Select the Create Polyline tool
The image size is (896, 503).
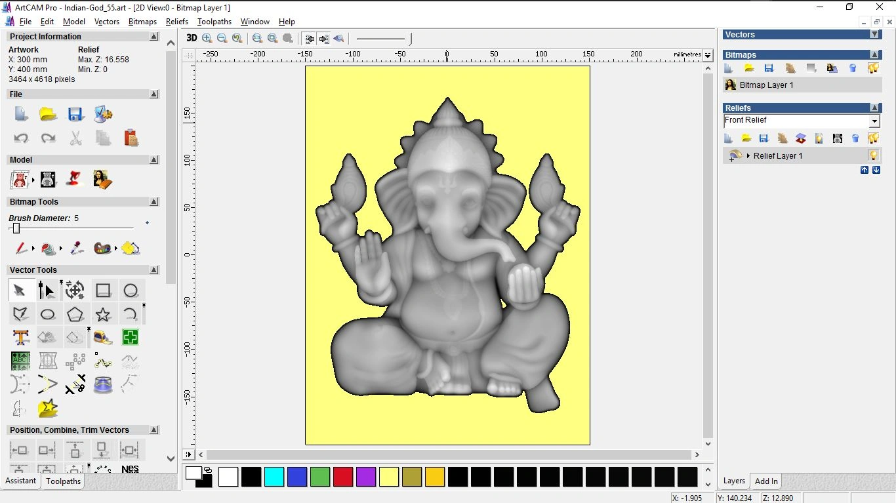(21, 314)
